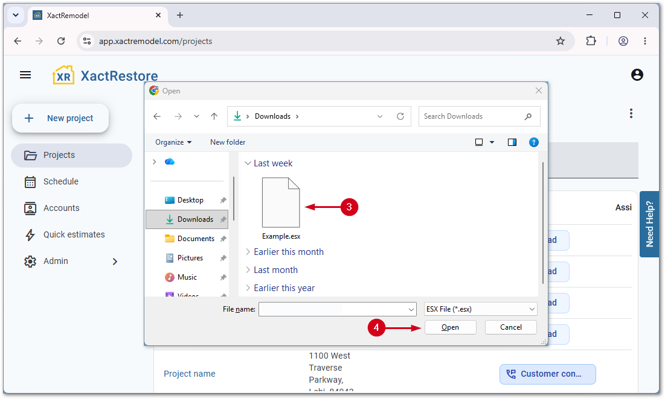Expand the Last month group
665x399 pixels.
coord(248,270)
